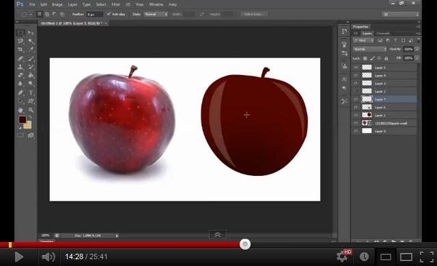Click Add to Selection mode icon

point(47,14)
